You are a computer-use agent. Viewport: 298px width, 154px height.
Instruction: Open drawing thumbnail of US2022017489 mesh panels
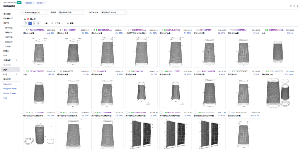coord(141,134)
